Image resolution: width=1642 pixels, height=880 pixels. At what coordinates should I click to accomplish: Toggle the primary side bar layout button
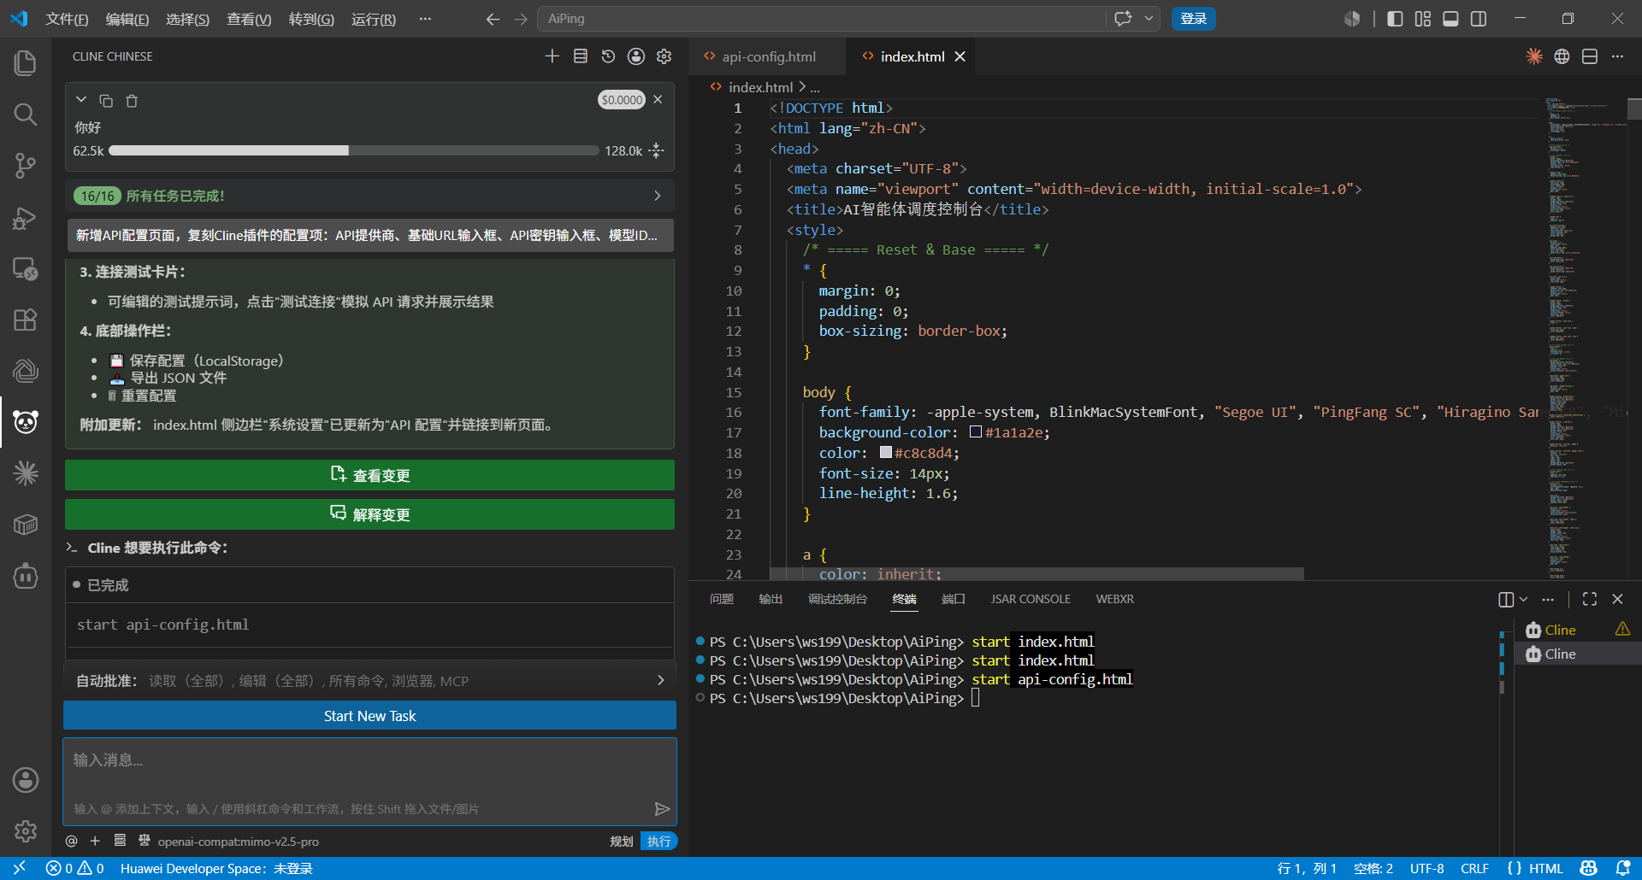click(1395, 19)
